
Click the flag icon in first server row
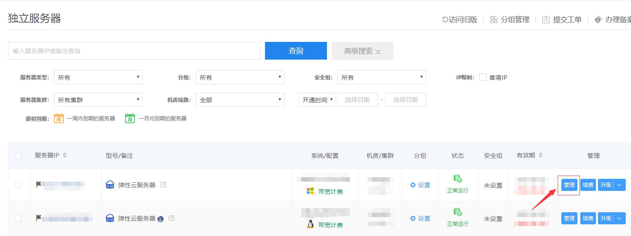click(39, 184)
